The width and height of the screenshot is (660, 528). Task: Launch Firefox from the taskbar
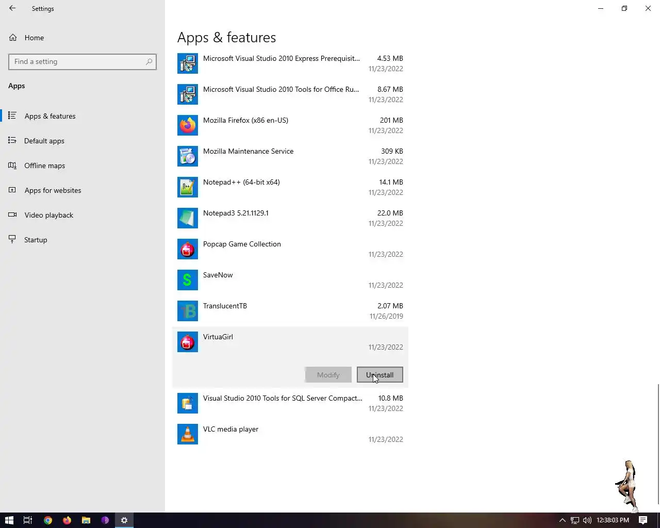[x=67, y=520]
